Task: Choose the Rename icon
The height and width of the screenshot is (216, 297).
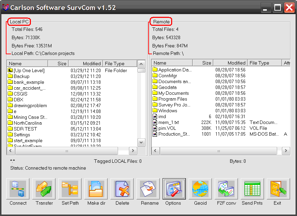Action: point(148,189)
